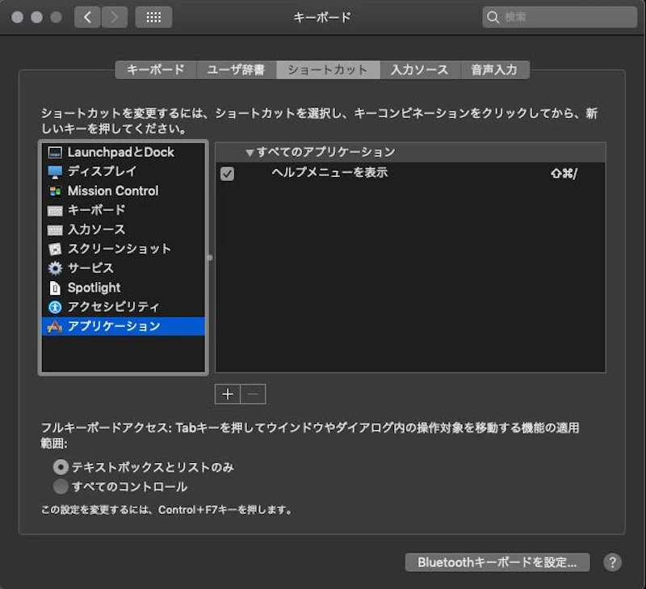This screenshot has width=646, height=589.
Task: Add a shortcut with plus button
Action: point(228,394)
